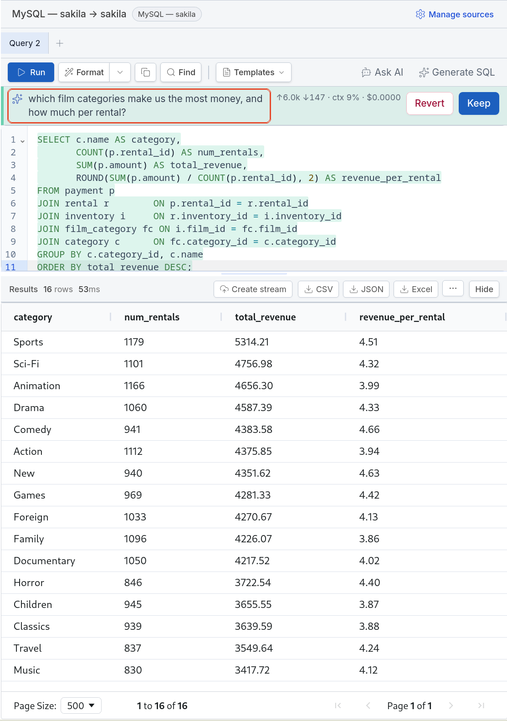Run the SQL query
This screenshot has height=721, width=507.
pyautogui.click(x=31, y=72)
